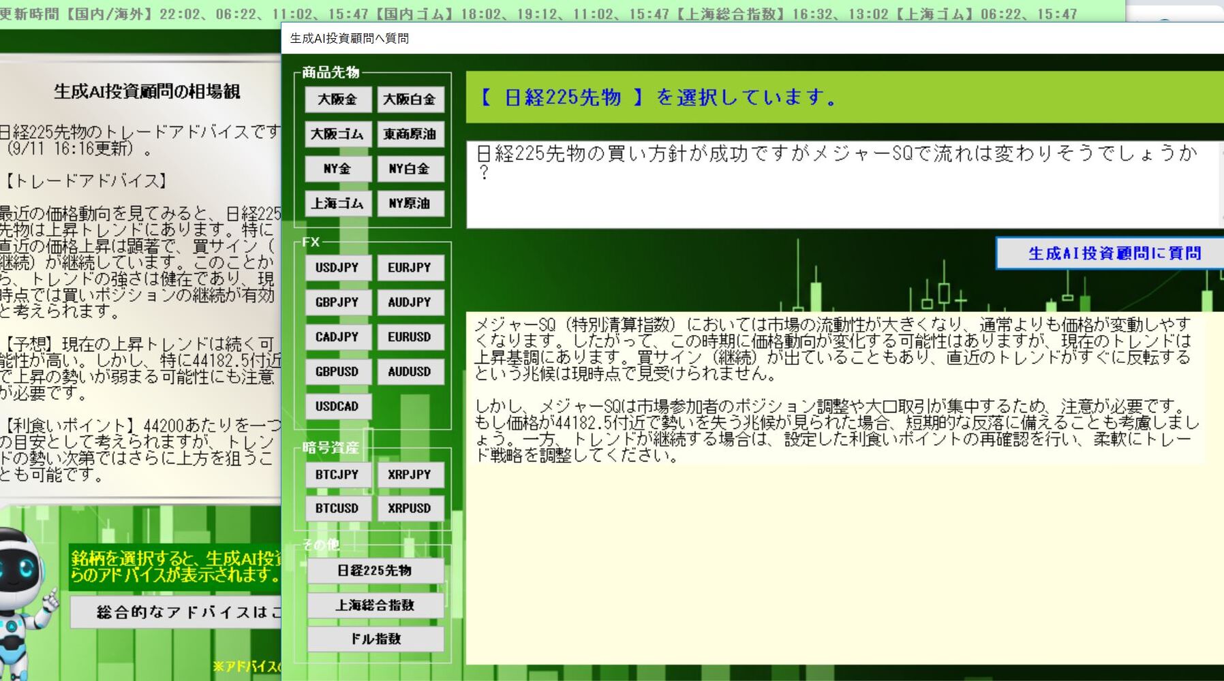The height and width of the screenshot is (681, 1224).
Task: Click the 生成AI投資顧問へ質問 window title
Action: (350, 39)
